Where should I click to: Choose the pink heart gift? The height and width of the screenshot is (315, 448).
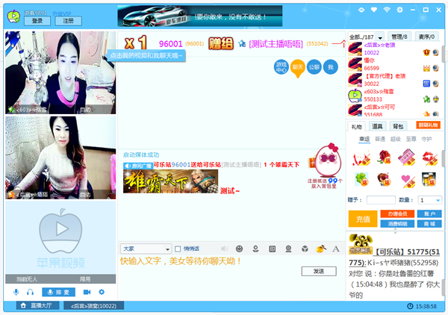click(x=408, y=181)
